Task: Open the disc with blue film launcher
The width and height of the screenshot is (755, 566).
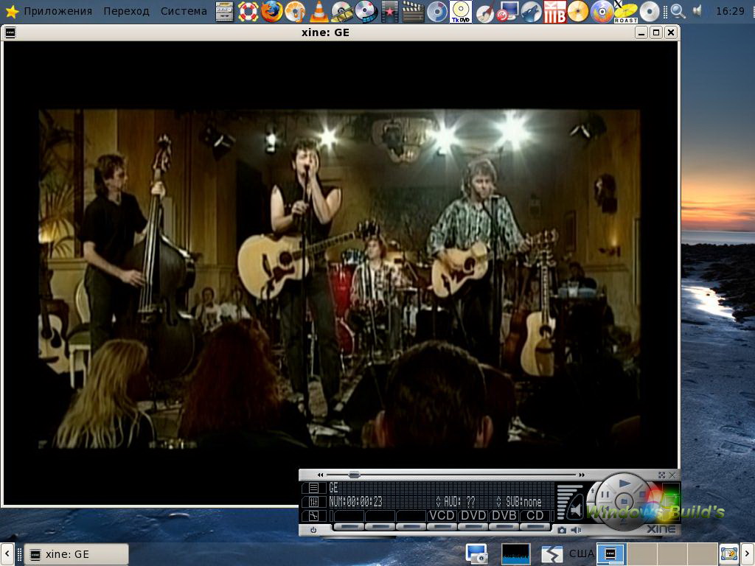Action: click(366, 12)
